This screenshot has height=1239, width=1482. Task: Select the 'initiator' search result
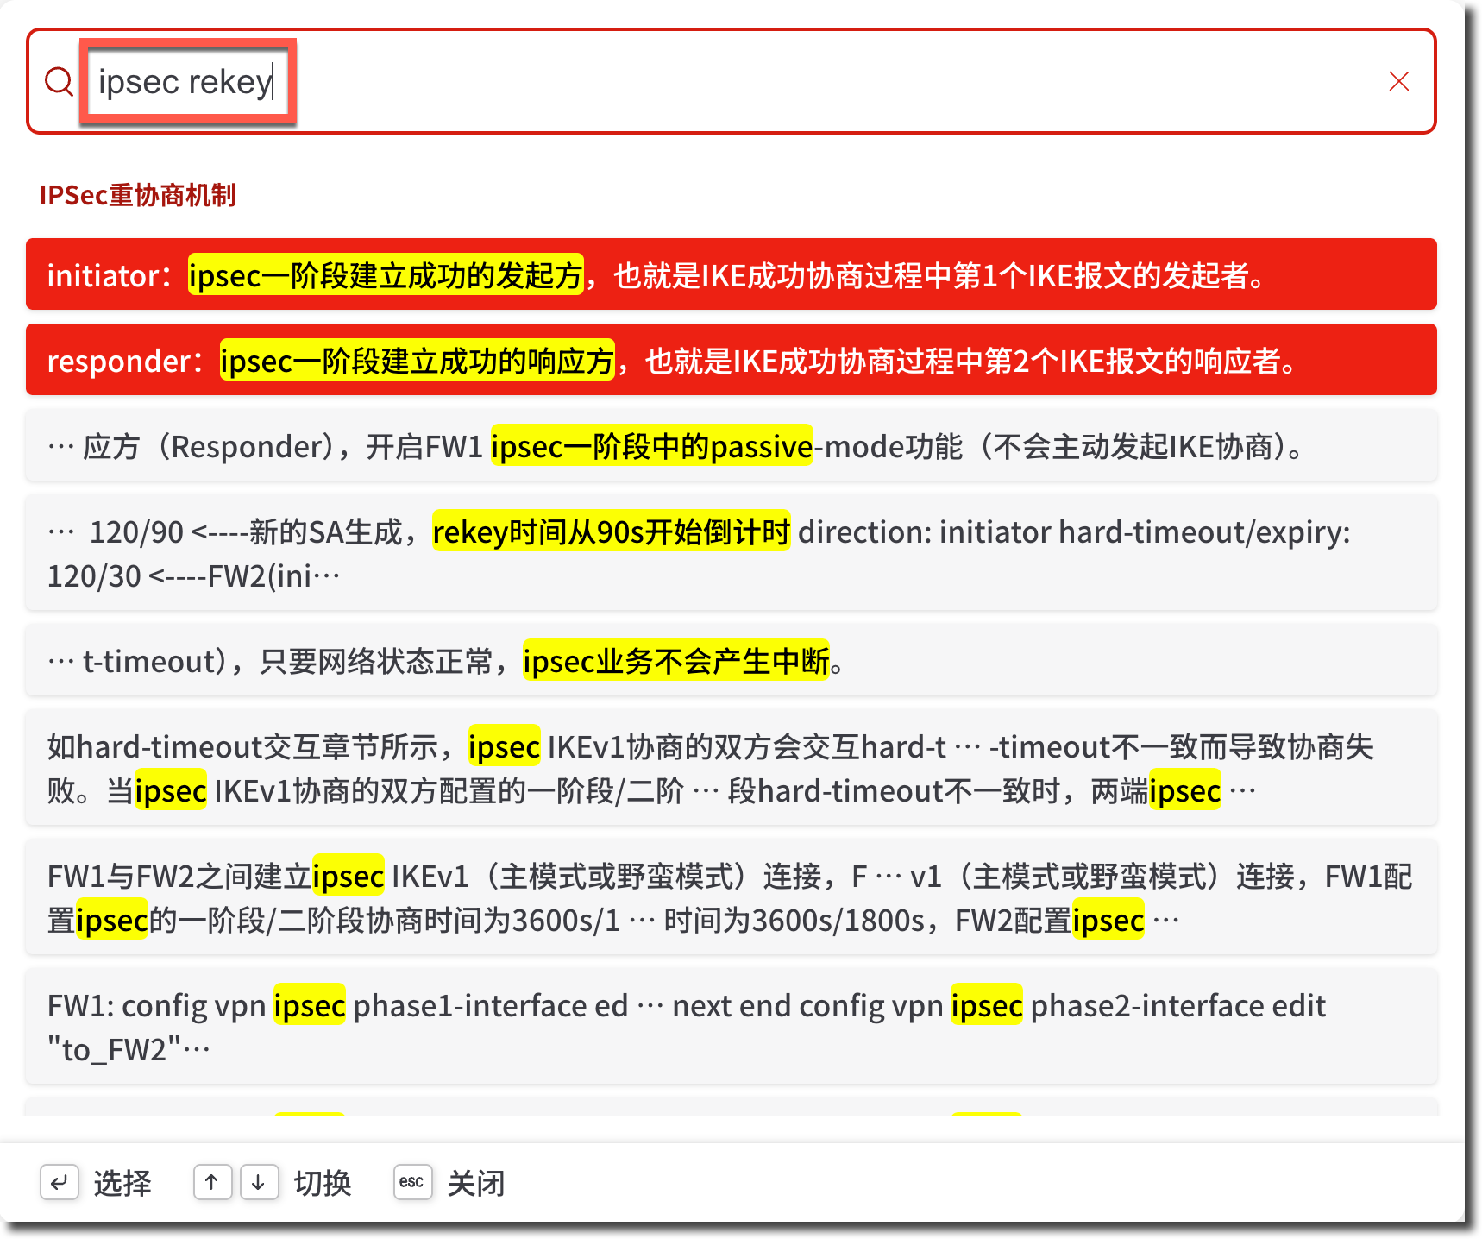(x=730, y=275)
